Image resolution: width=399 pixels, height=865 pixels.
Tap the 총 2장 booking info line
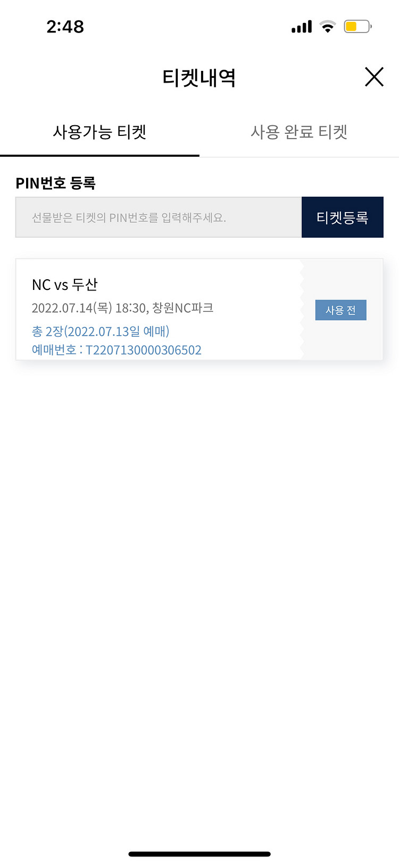(101, 332)
